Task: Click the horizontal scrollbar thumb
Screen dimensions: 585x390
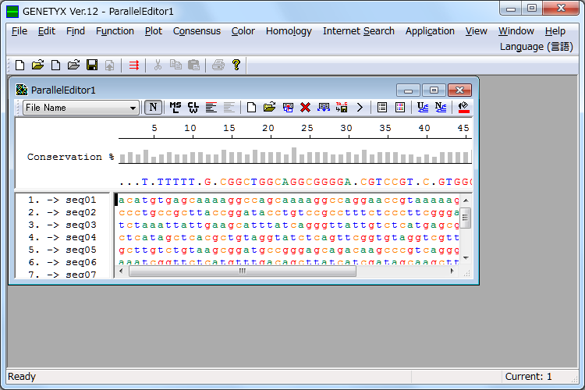Action: click(x=243, y=271)
